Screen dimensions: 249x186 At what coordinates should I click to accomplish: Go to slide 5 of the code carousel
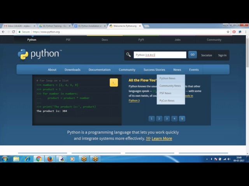coord(182,119)
